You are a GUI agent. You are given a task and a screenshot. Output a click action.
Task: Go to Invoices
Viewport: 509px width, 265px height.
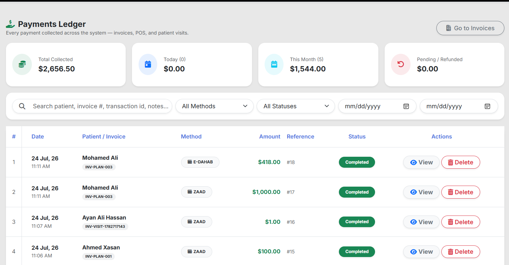coord(470,28)
